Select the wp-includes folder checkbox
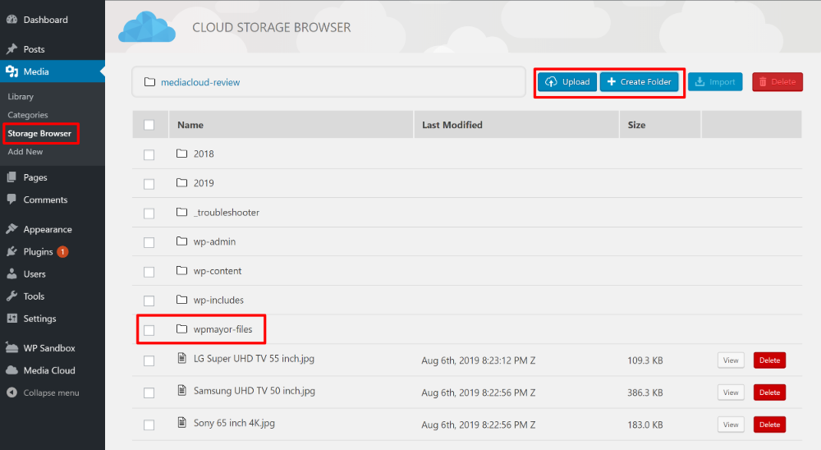The height and width of the screenshot is (450, 821). tap(149, 301)
